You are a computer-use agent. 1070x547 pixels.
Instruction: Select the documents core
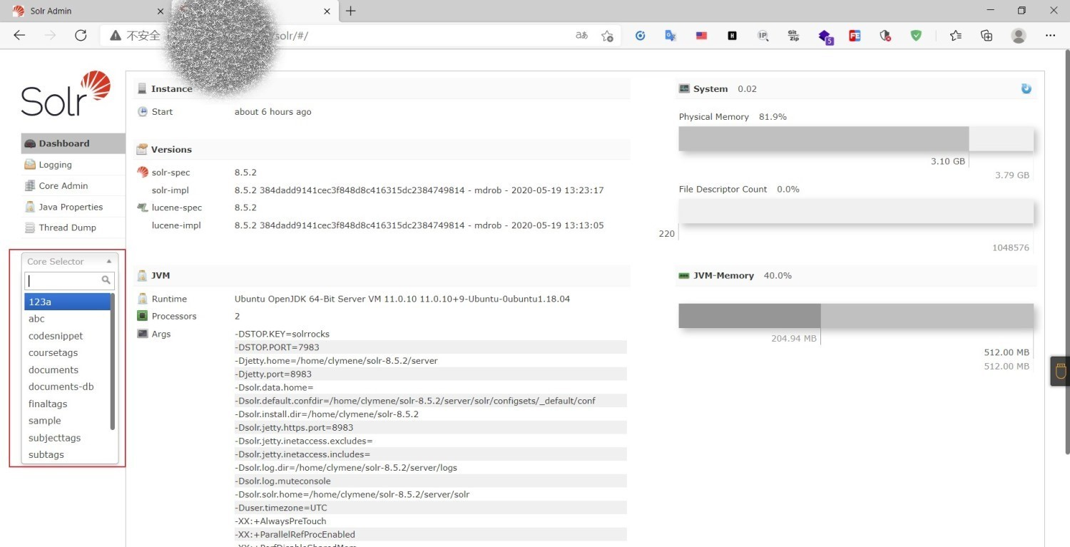68,370
